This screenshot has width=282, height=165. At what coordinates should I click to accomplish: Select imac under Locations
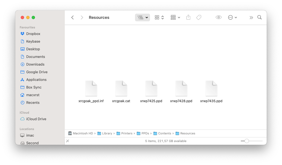pos(30,135)
